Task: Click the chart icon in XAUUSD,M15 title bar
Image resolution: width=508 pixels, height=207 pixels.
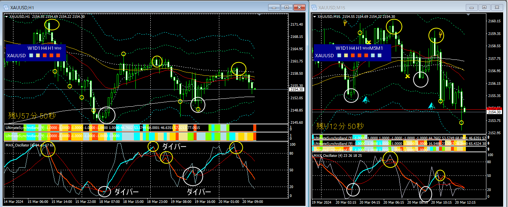Action: [314, 7]
